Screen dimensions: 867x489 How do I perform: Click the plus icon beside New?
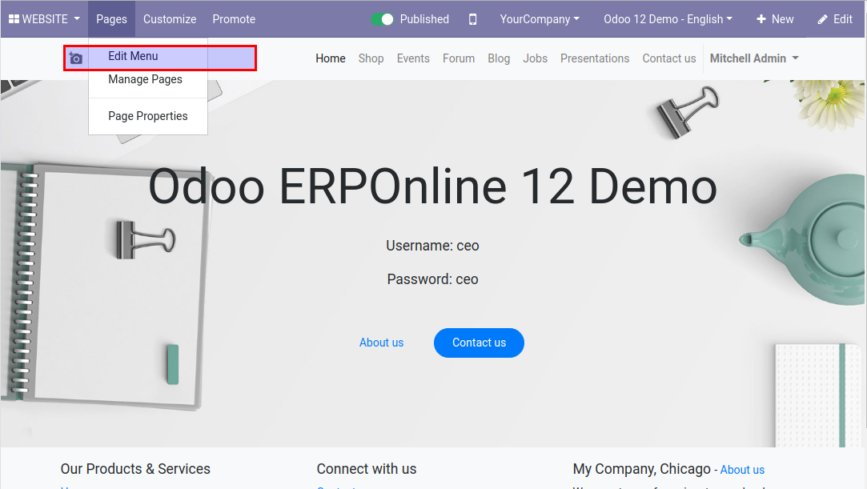(x=761, y=18)
